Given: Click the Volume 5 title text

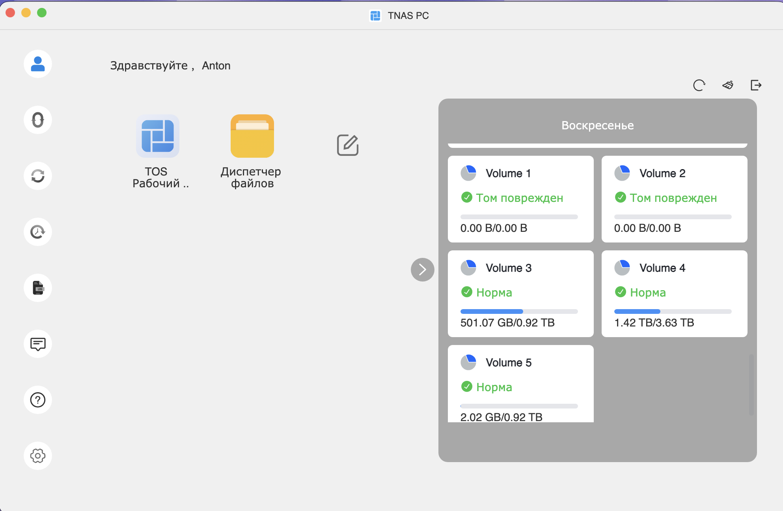Looking at the screenshot, I should [x=509, y=362].
